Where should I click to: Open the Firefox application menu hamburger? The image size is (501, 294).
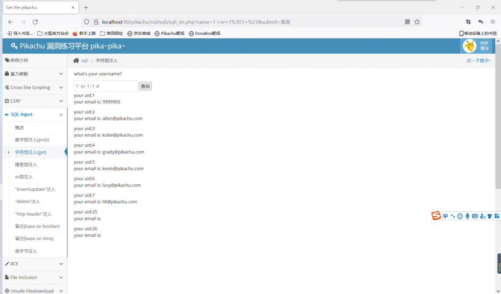click(493, 22)
